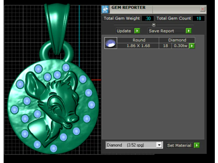Image resolution: width=218 pixels, height=163 pixels.
Task: Open the Diamond (3.52 spg) material dropdown
Action: coord(159,145)
